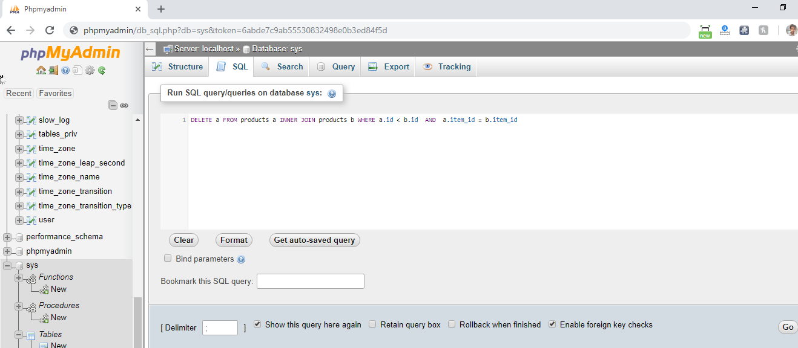Click the Clear button
This screenshot has height=348, width=798.
(x=183, y=240)
